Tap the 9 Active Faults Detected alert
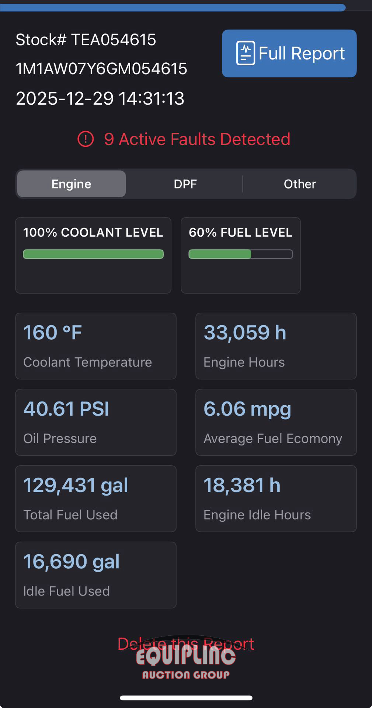 point(197,139)
